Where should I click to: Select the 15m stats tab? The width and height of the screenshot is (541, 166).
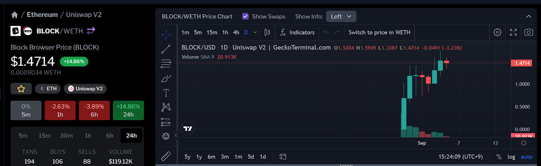45,136
